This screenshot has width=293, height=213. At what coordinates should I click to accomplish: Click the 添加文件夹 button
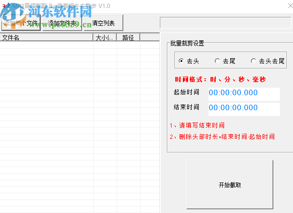point(62,23)
